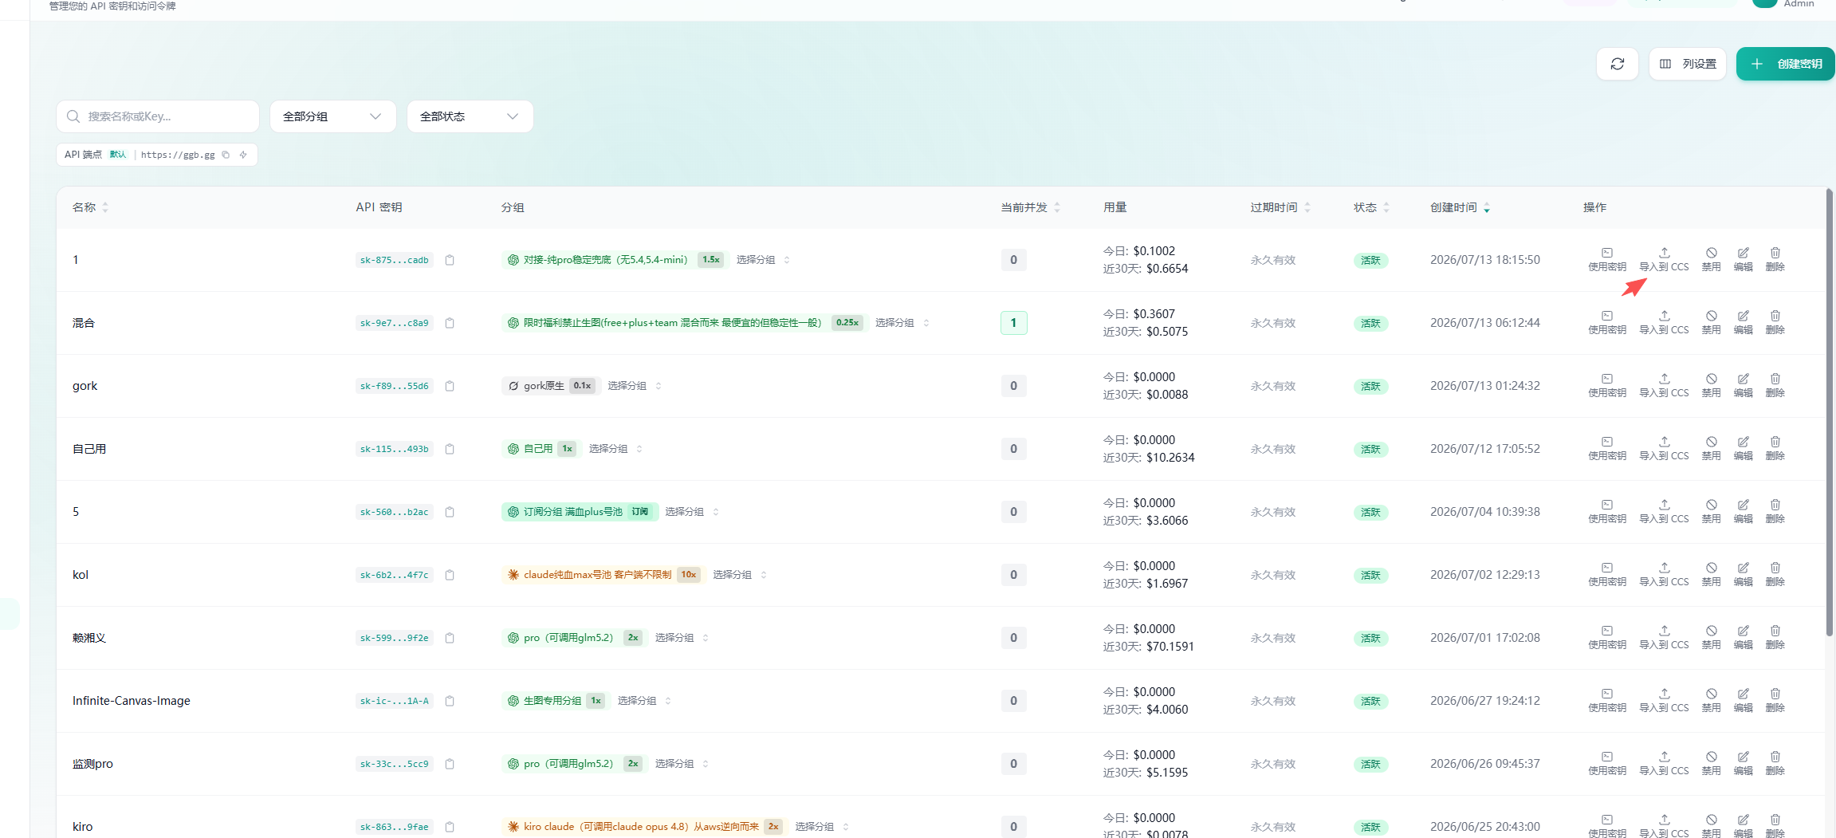The image size is (1836, 838).
Task: Delete the 赖湘义 key
Action: click(1775, 637)
